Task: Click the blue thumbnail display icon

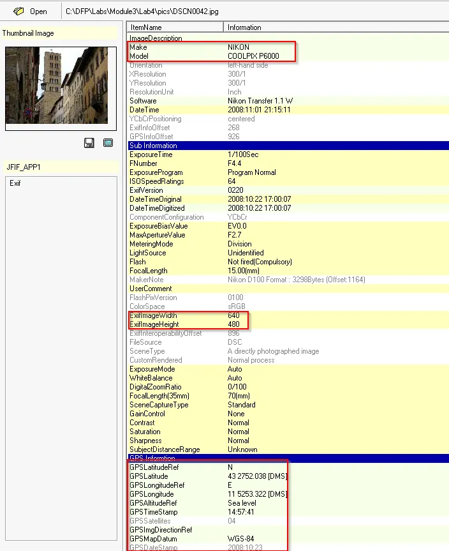Action: coord(108,143)
